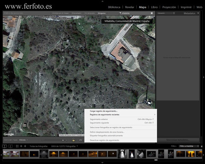Click the main window display 1 icon

(5, 146)
